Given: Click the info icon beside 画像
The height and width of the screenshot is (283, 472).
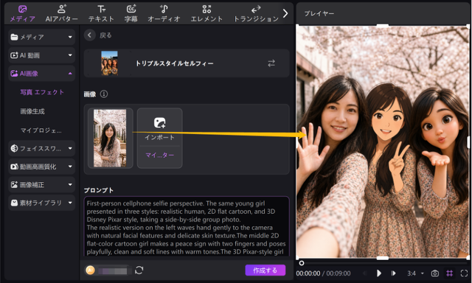Looking at the screenshot, I should click(x=104, y=94).
